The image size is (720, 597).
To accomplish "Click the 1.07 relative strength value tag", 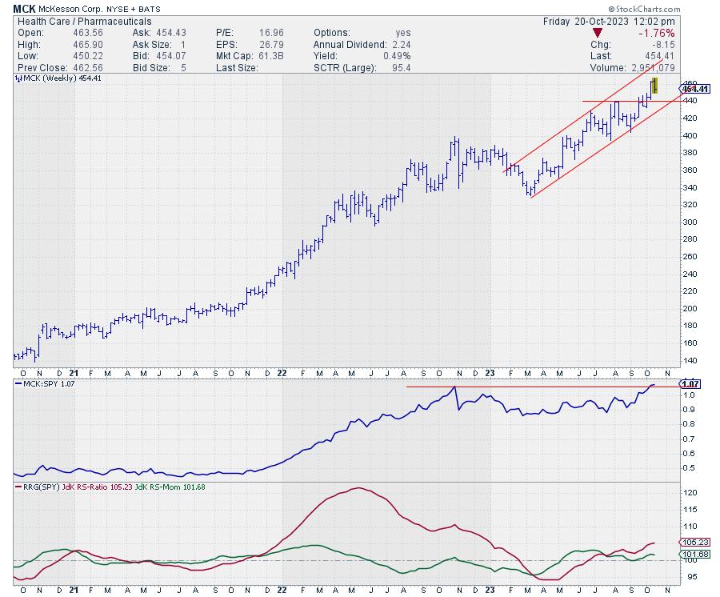I will click(689, 384).
